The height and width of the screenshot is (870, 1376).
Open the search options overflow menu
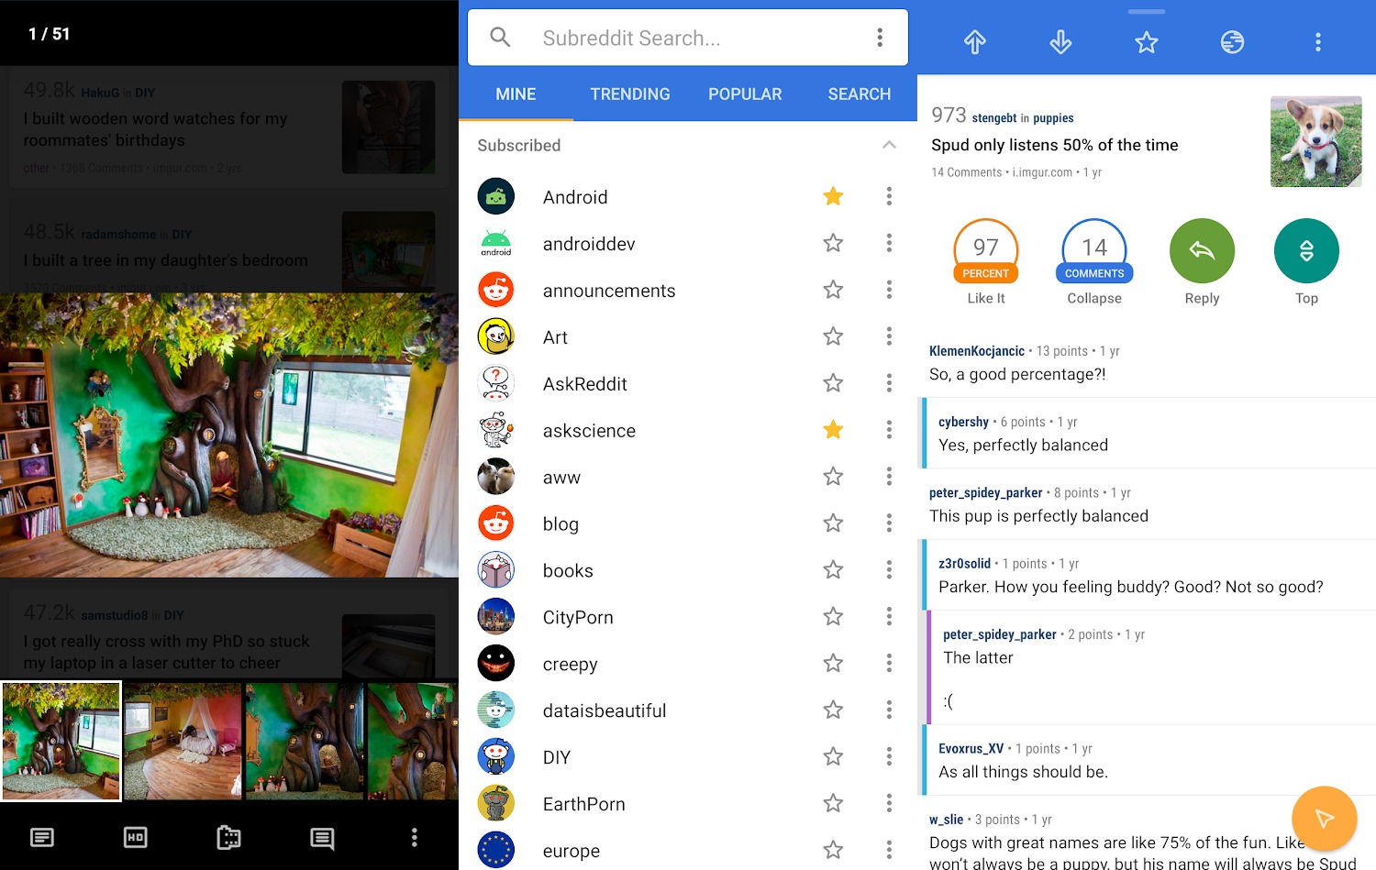pos(879,37)
